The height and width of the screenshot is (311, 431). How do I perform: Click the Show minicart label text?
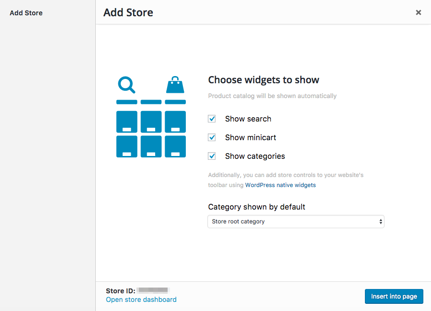click(250, 137)
